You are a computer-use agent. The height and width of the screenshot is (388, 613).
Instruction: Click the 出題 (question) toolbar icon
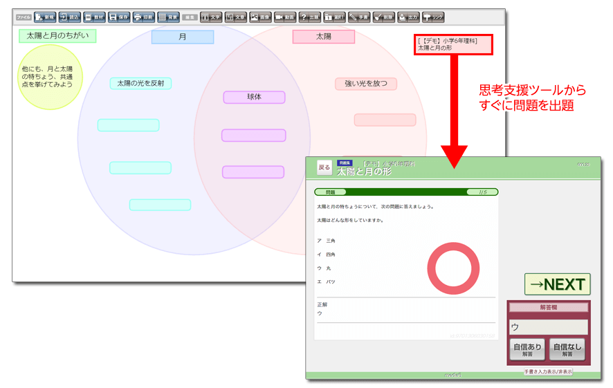tap(309, 17)
